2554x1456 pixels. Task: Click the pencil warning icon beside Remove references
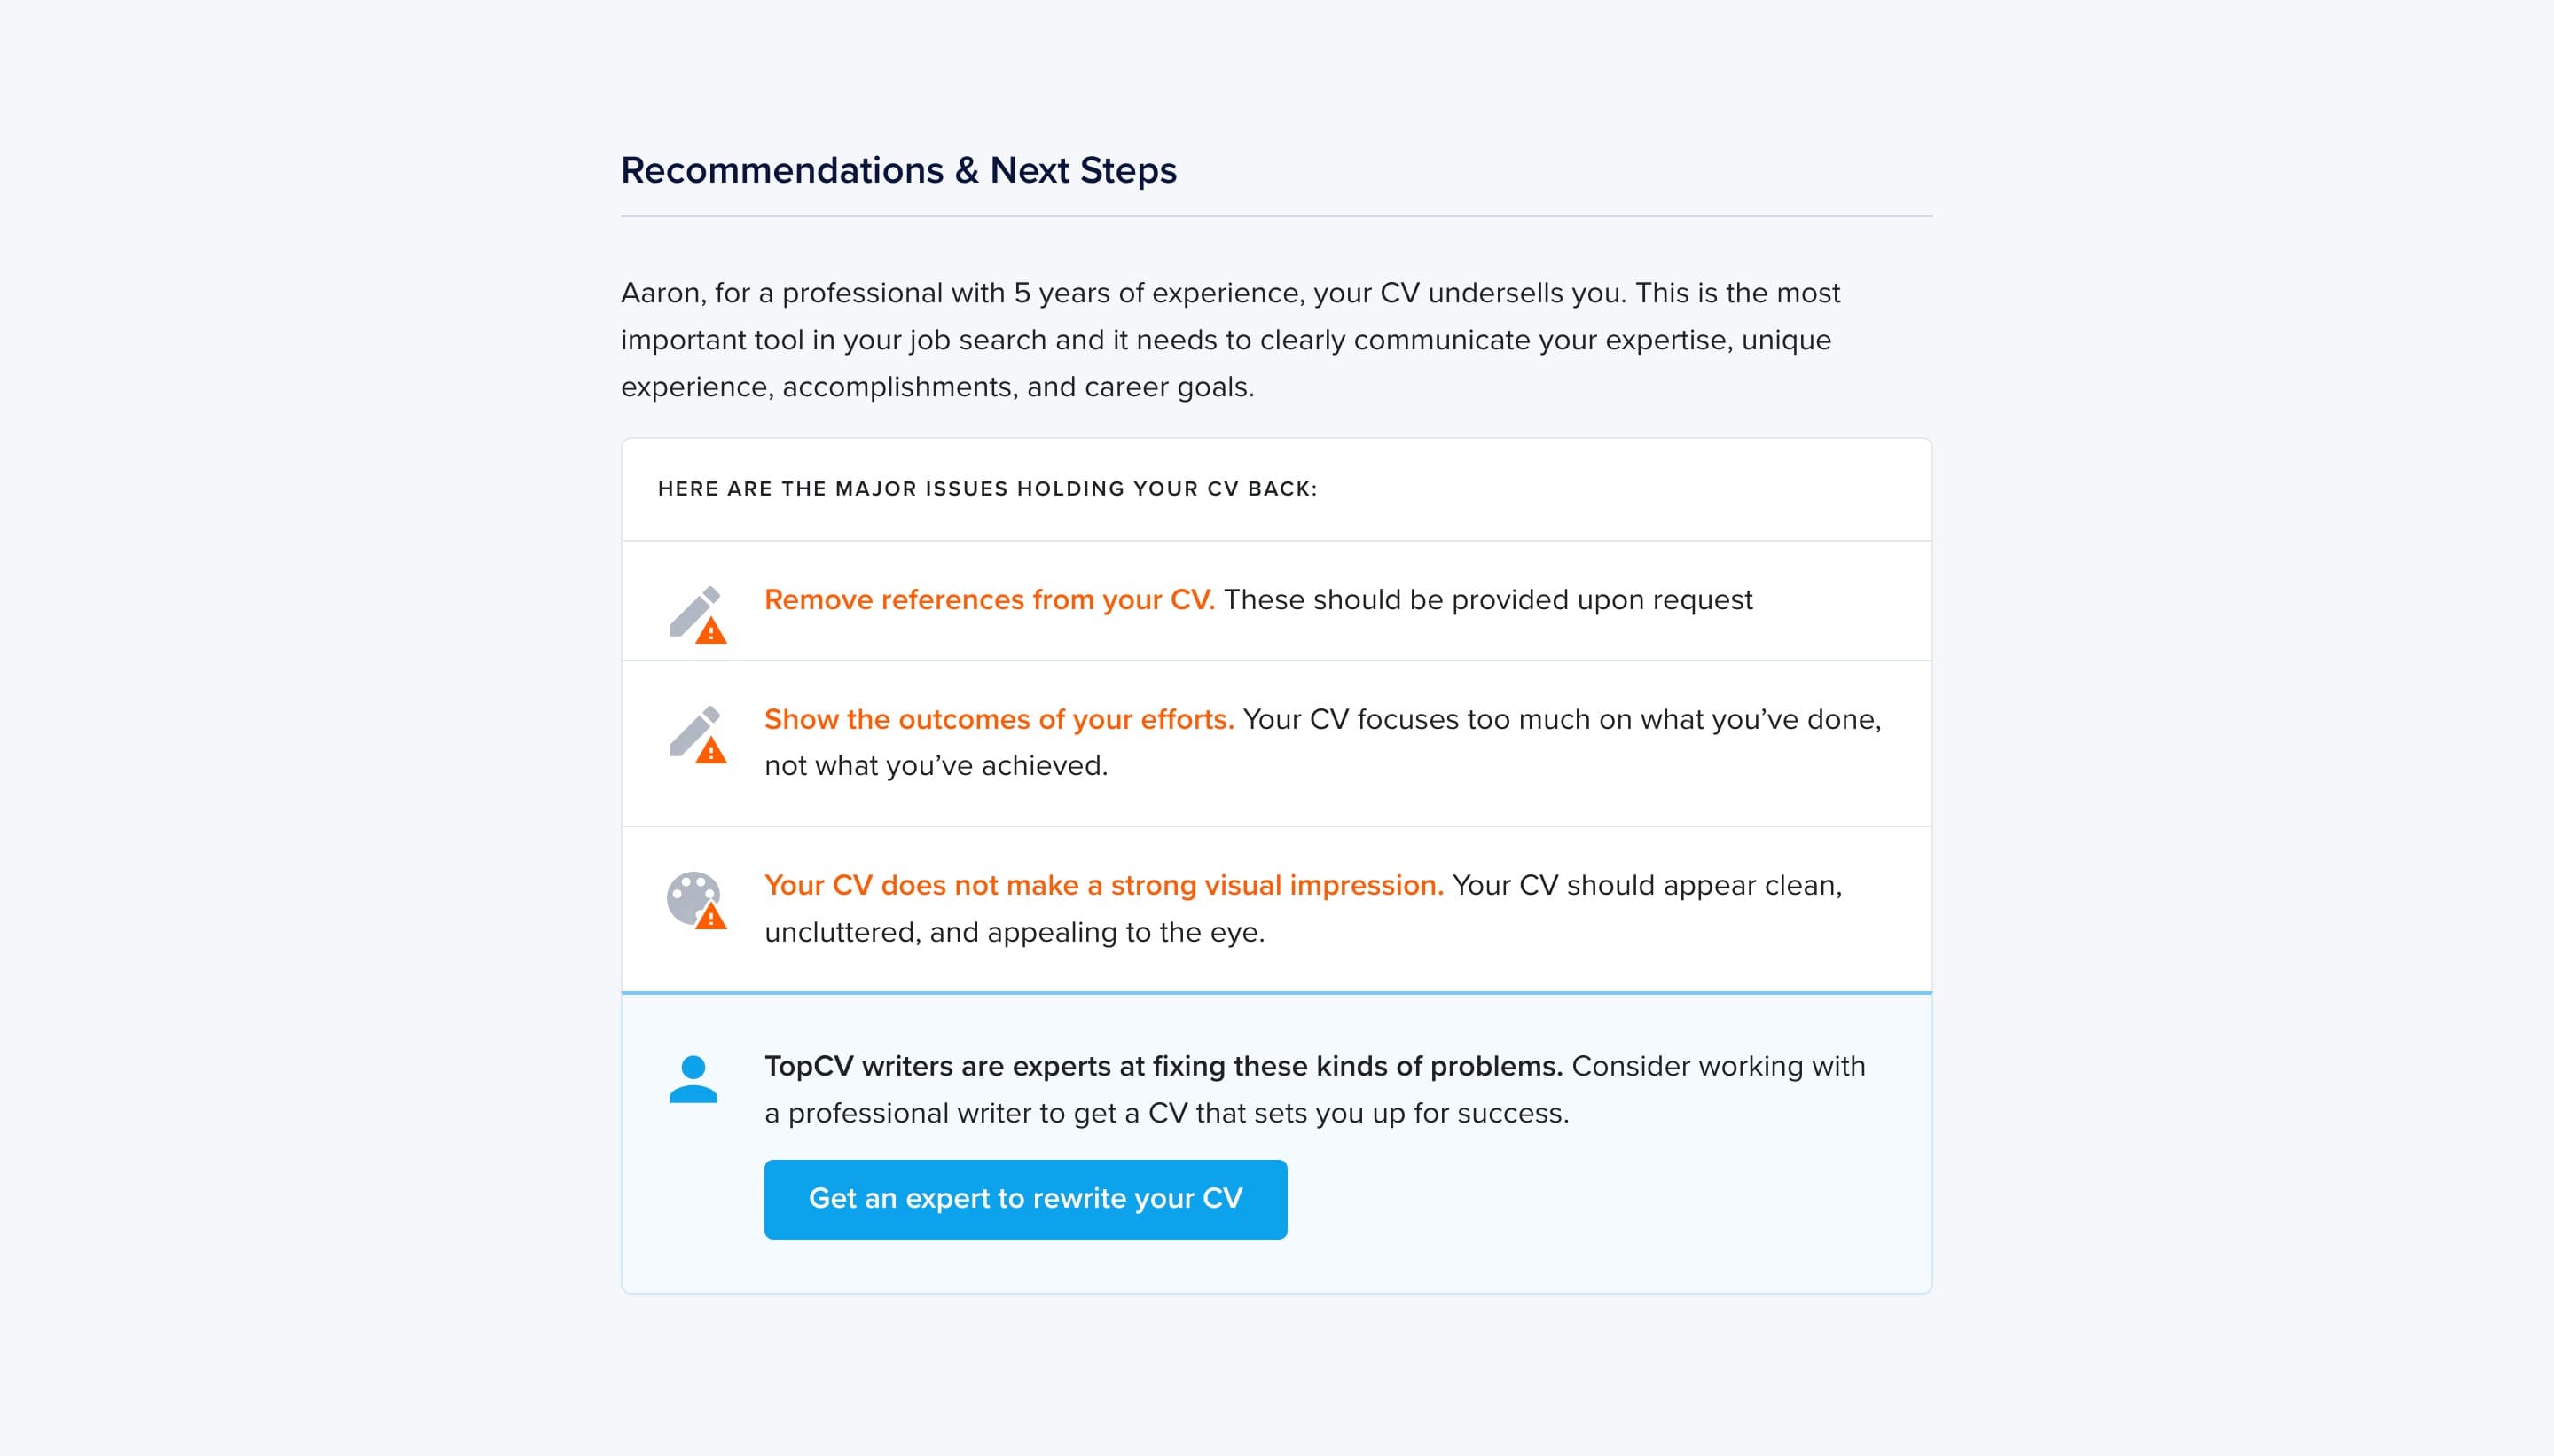697,613
